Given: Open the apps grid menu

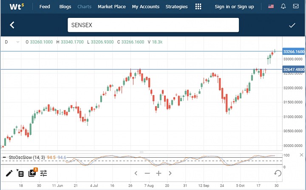Looking at the screenshot, I should pos(198,7).
